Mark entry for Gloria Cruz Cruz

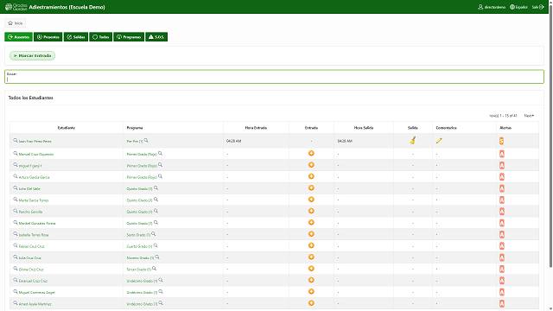click(x=311, y=269)
